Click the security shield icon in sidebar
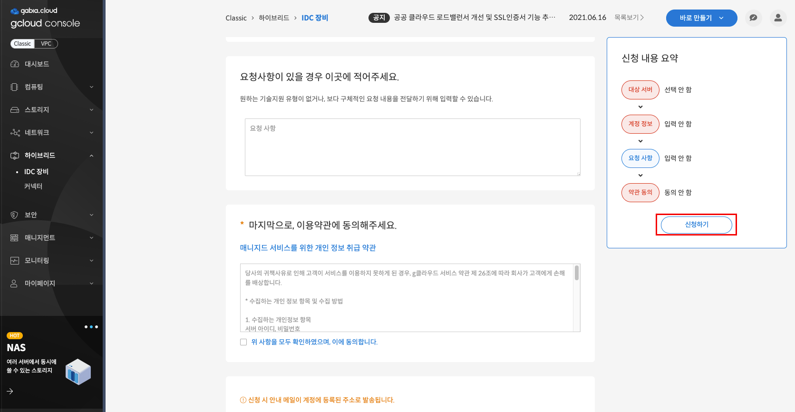Screen dimensions: 795x412 (15, 215)
